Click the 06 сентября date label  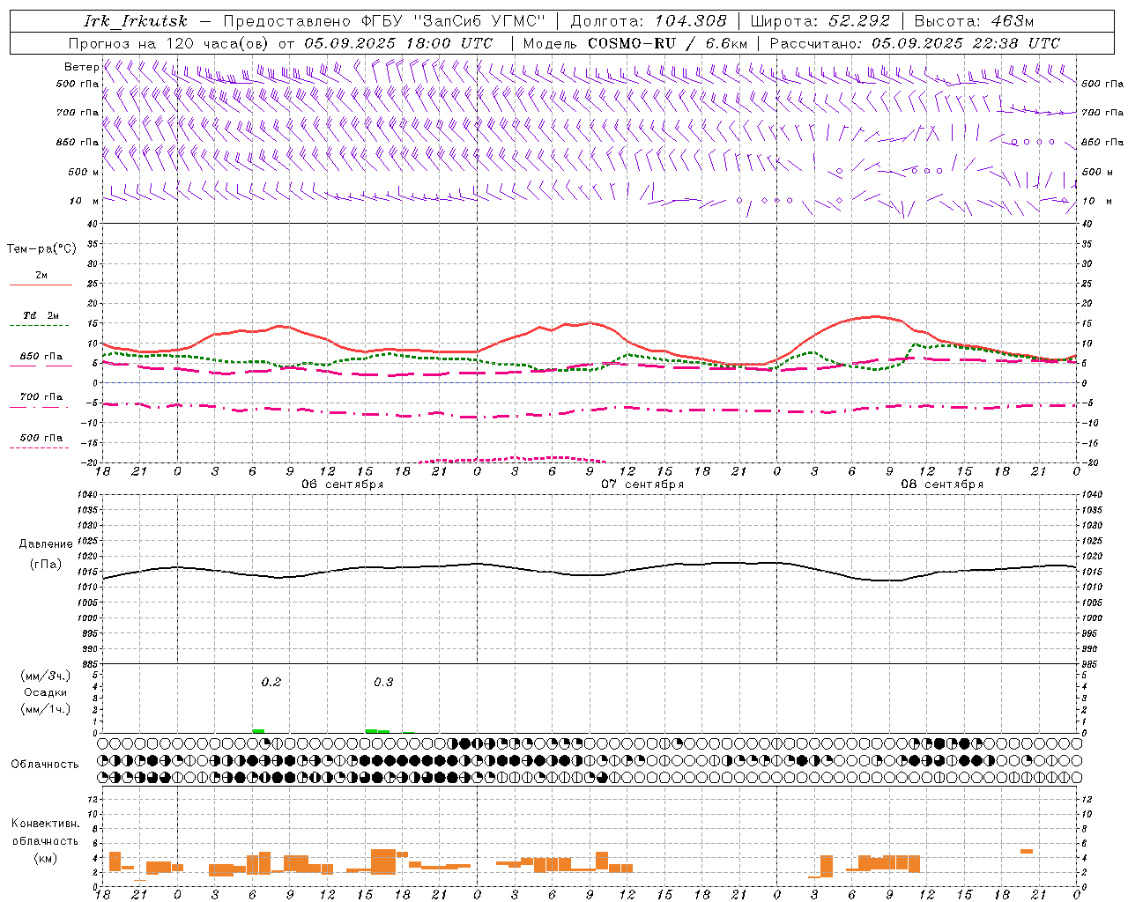[342, 484]
